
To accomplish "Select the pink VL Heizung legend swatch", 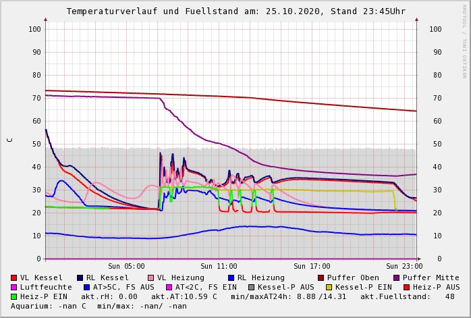I will pyautogui.click(x=151, y=277).
